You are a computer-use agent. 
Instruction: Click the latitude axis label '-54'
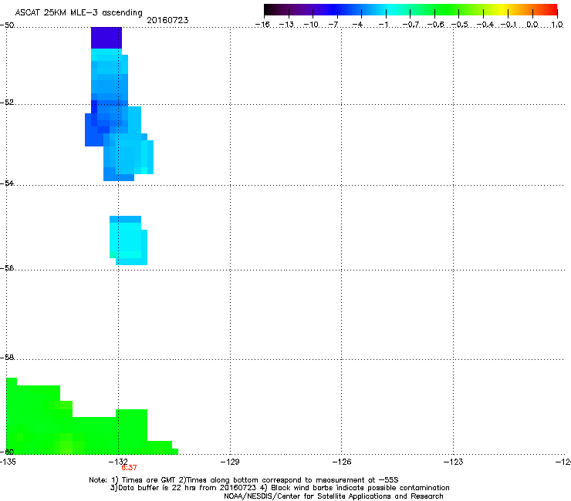click(x=7, y=183)
